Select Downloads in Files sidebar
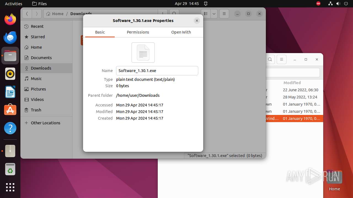The width and height of the screenshot is (353, 198). point(46,68)
